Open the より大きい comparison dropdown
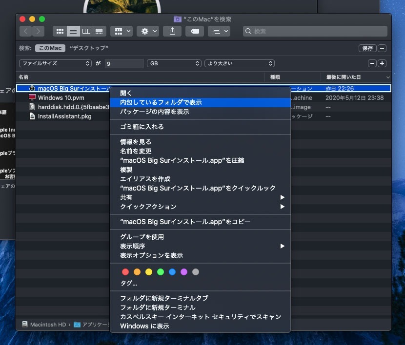 point(240,63)
